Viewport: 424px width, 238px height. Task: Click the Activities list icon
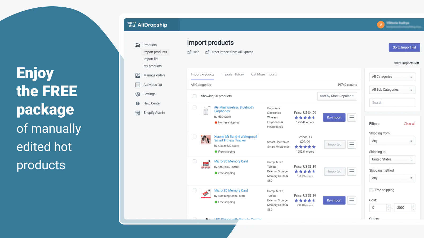click(x=138, y=85)
